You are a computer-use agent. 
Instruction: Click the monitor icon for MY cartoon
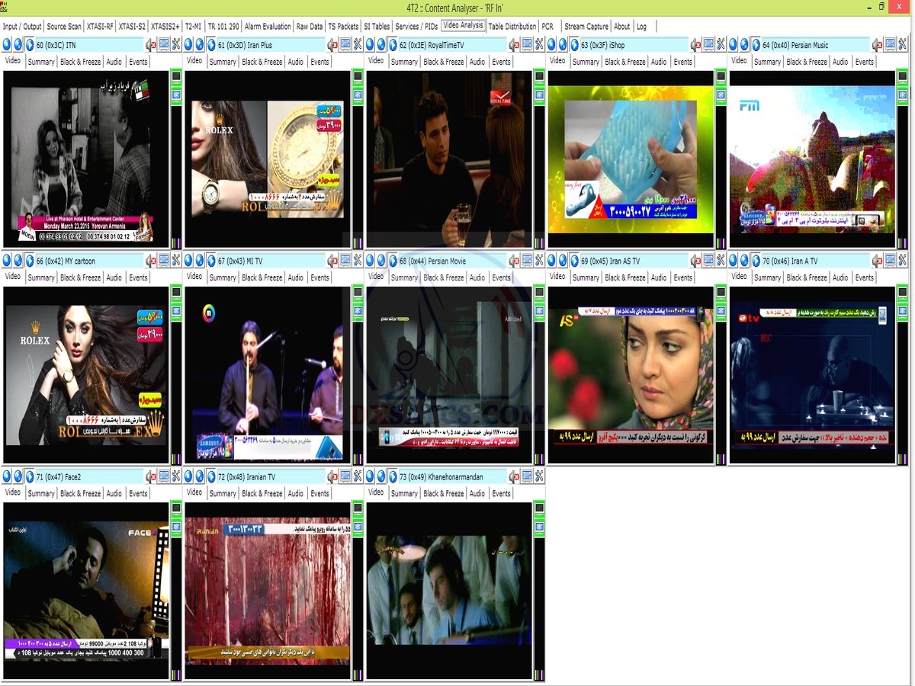[x=164, y=261]
